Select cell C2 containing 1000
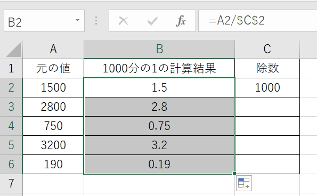The height and width of the screenshot is (196, 317). click(267, 88)
